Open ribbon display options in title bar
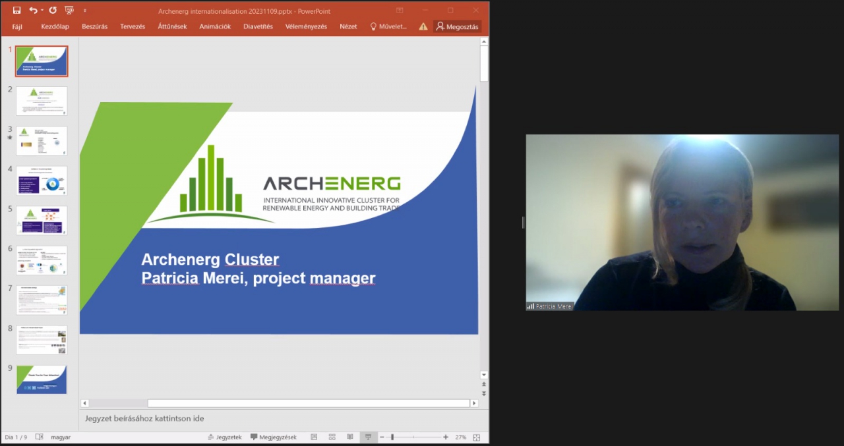The height and width of the screenshot is (446, 844). pyautogui.click(x=400, y=11)
